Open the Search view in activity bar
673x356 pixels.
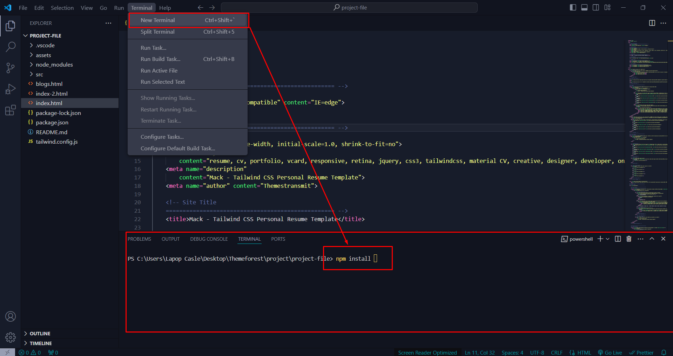click(11, 47)
